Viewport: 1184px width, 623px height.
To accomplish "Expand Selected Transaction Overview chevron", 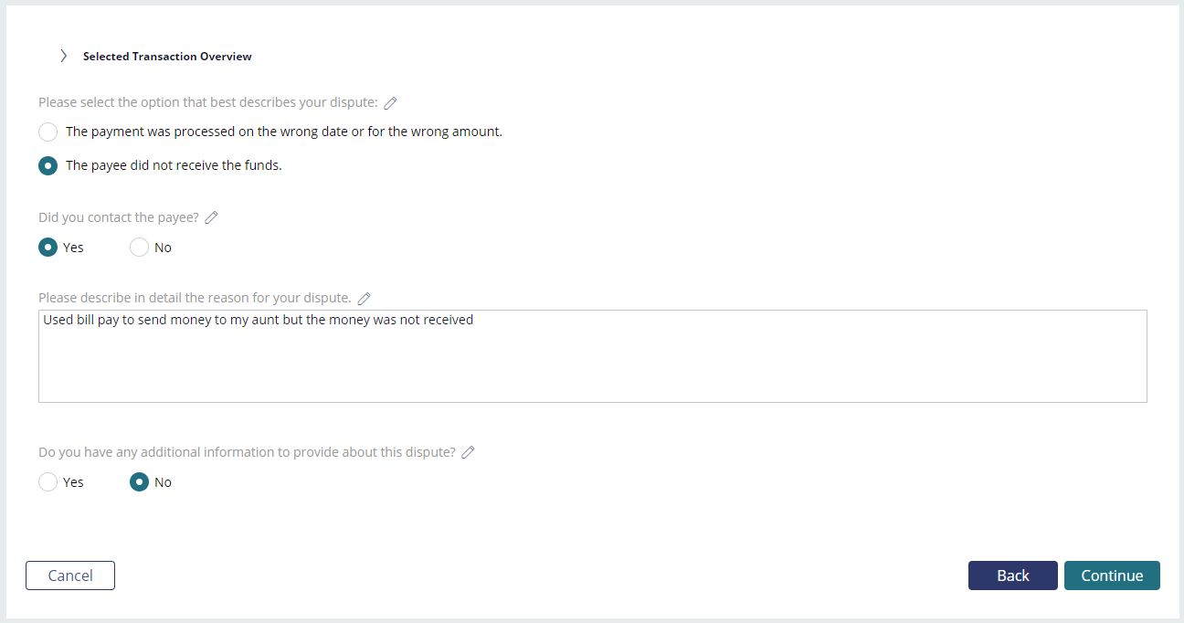I will (63, 56).
